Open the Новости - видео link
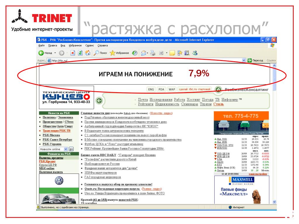Screen dimensions: 299x224 tap(161, 113)
